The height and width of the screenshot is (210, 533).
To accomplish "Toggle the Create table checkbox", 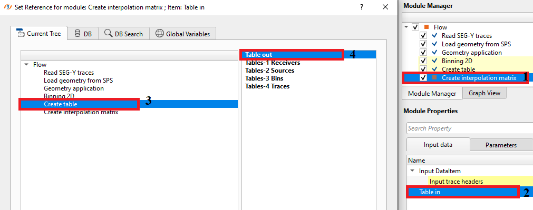I will tap(423, 69).
